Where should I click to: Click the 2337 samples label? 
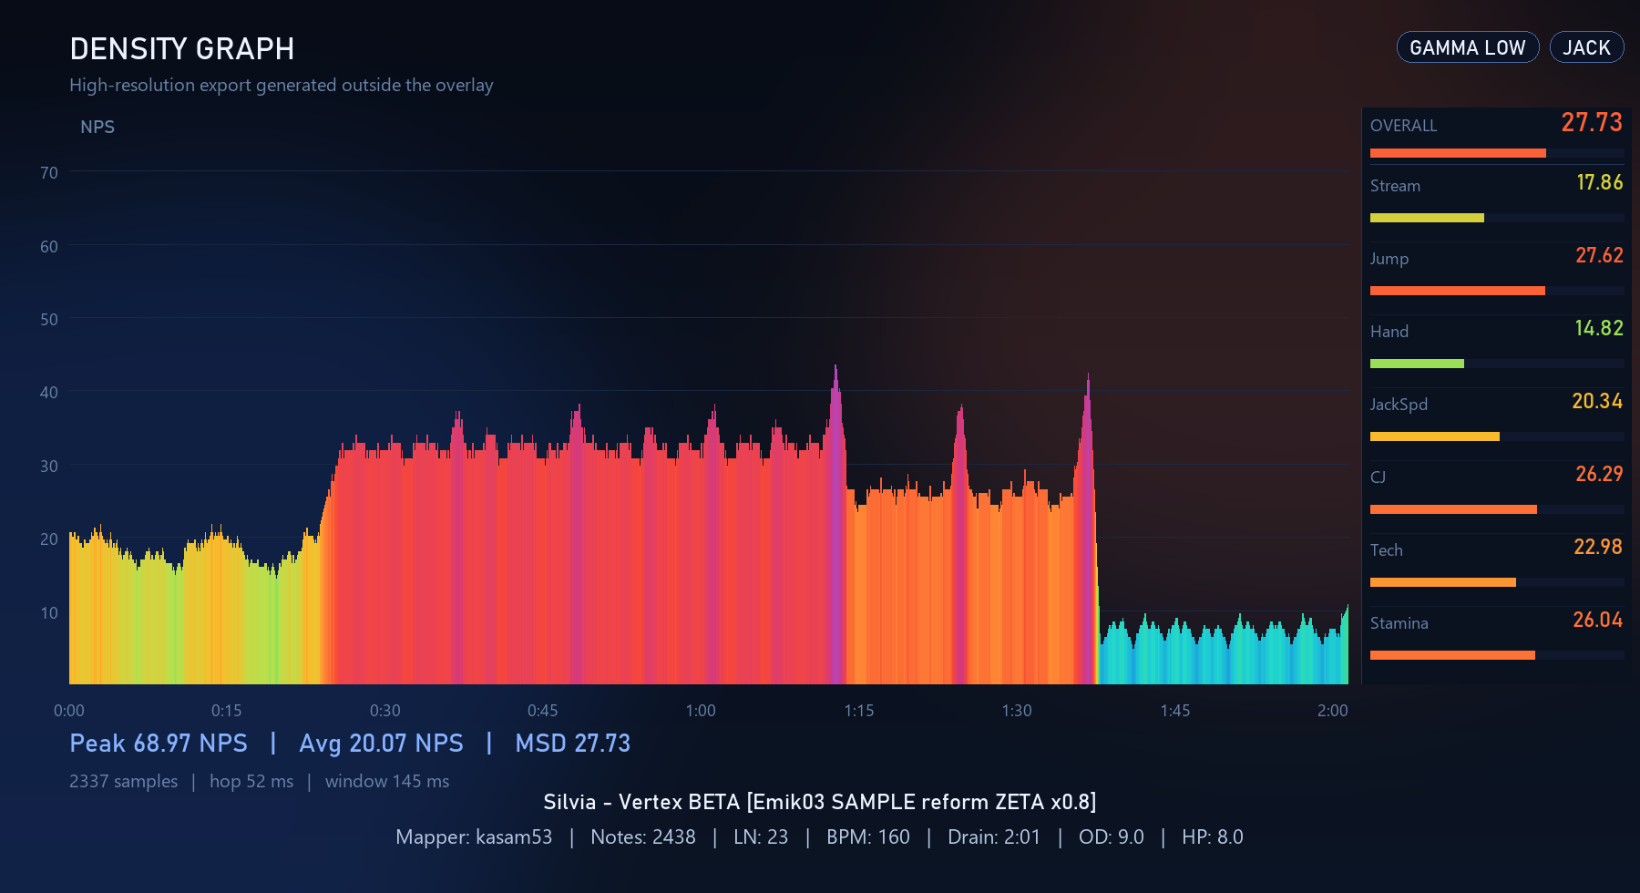123,781
